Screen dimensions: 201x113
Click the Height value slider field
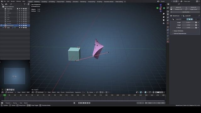coord(188,25)
